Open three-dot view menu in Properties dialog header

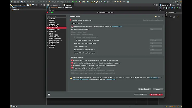tap(163, 16)
